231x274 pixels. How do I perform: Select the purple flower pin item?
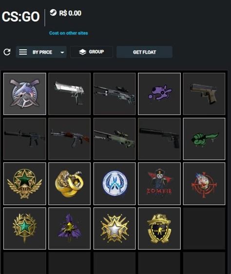(70, 228)
